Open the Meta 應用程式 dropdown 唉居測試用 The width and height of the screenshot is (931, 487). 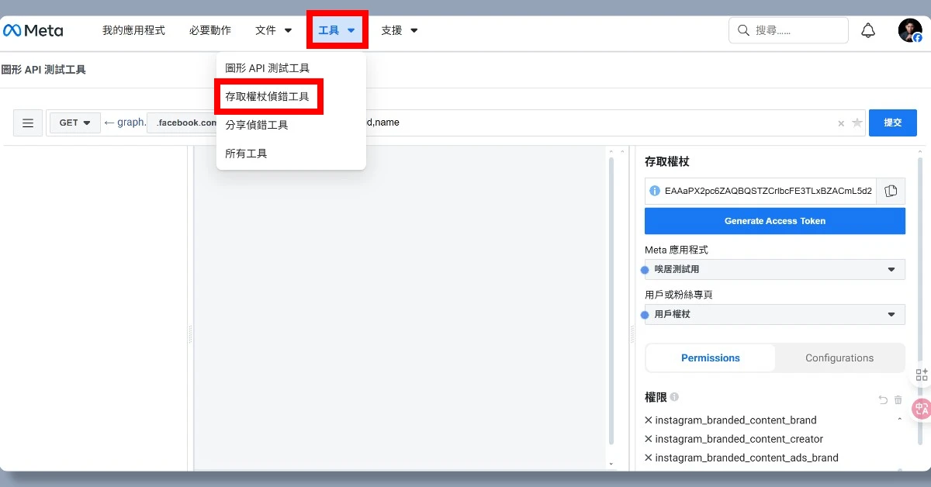click(775, 269)
